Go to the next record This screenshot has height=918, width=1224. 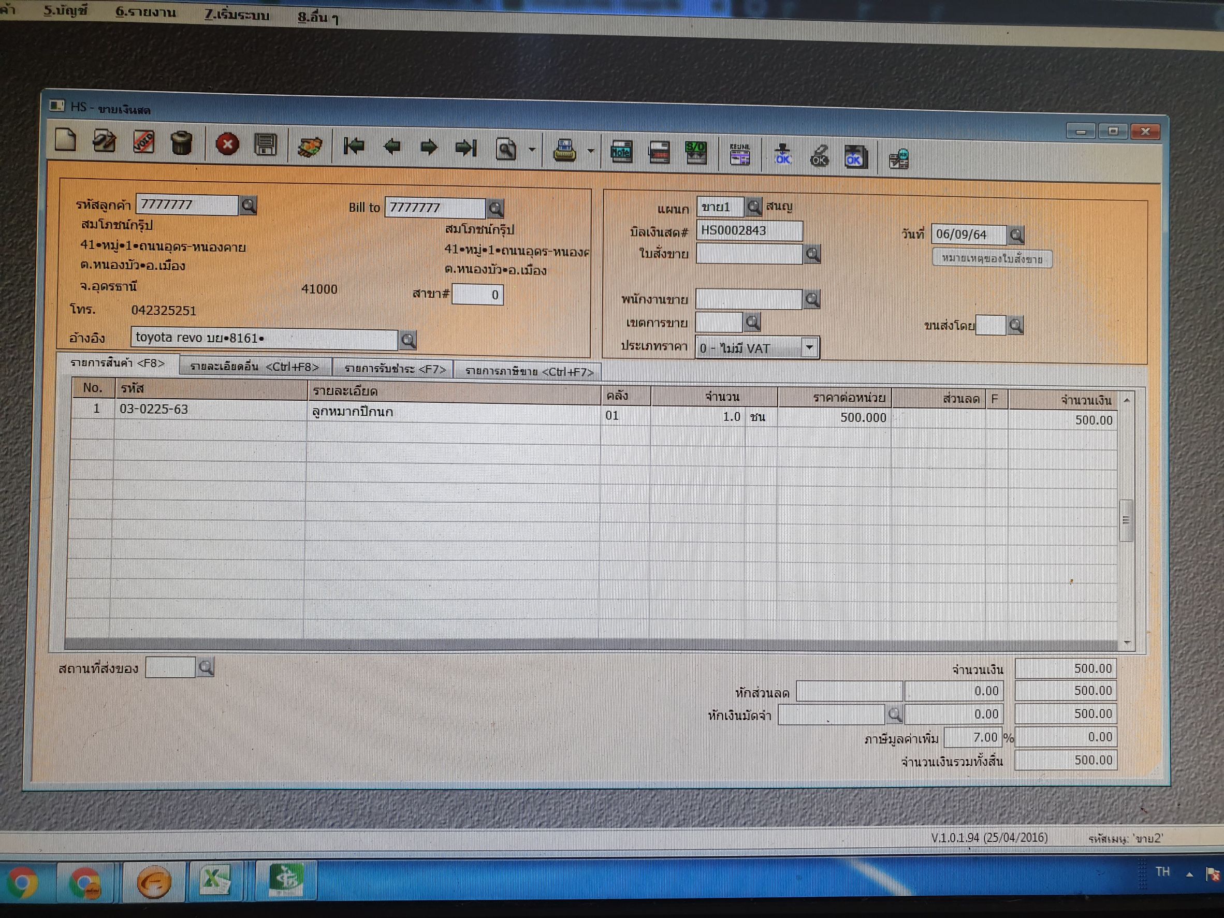tap(429, 147)
